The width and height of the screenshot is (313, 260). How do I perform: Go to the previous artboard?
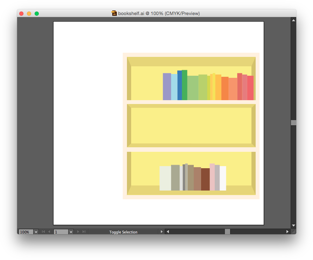[x=49, y=232]
